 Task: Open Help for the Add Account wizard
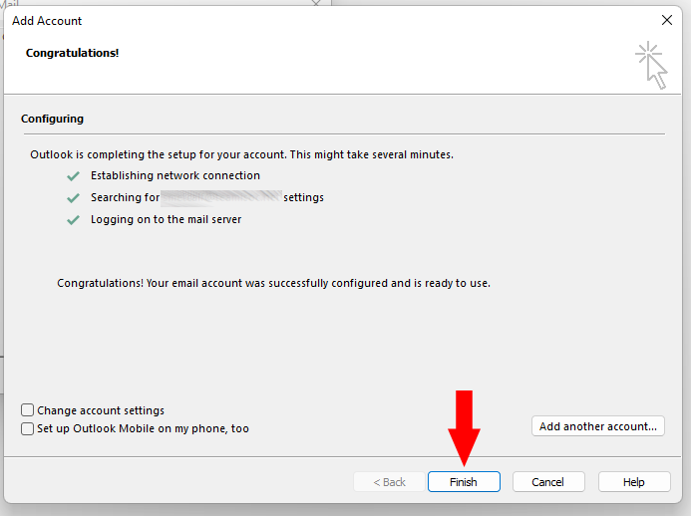pyautogui.click(x=634, y=482)
